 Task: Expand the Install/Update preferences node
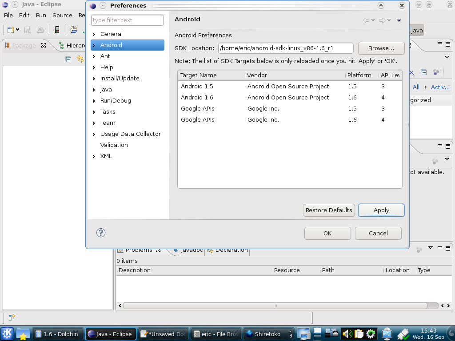click(94, 79)
